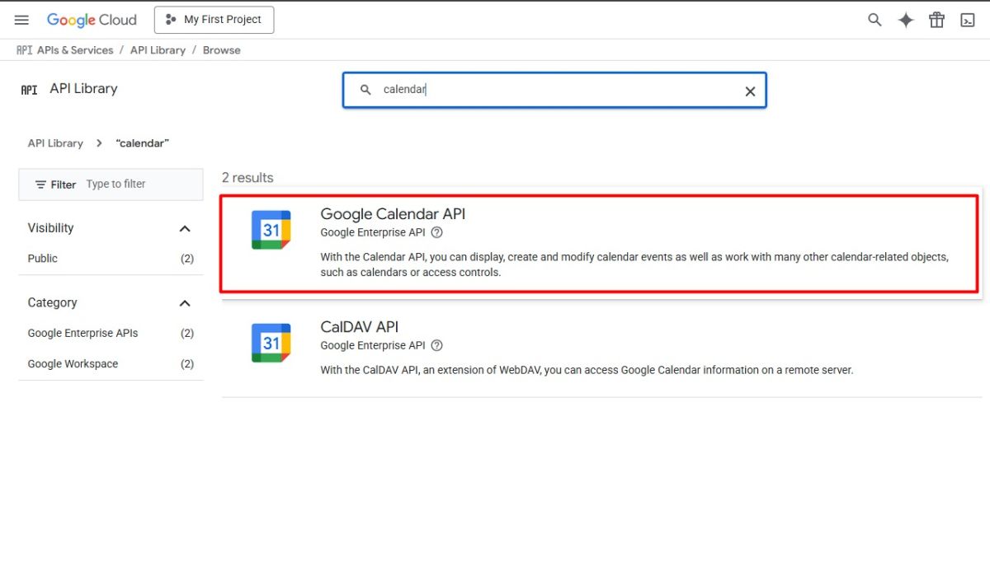Filter by Google Enterprise APIs category
Viewport: 990px width, 566px height.
click(82, 333)
